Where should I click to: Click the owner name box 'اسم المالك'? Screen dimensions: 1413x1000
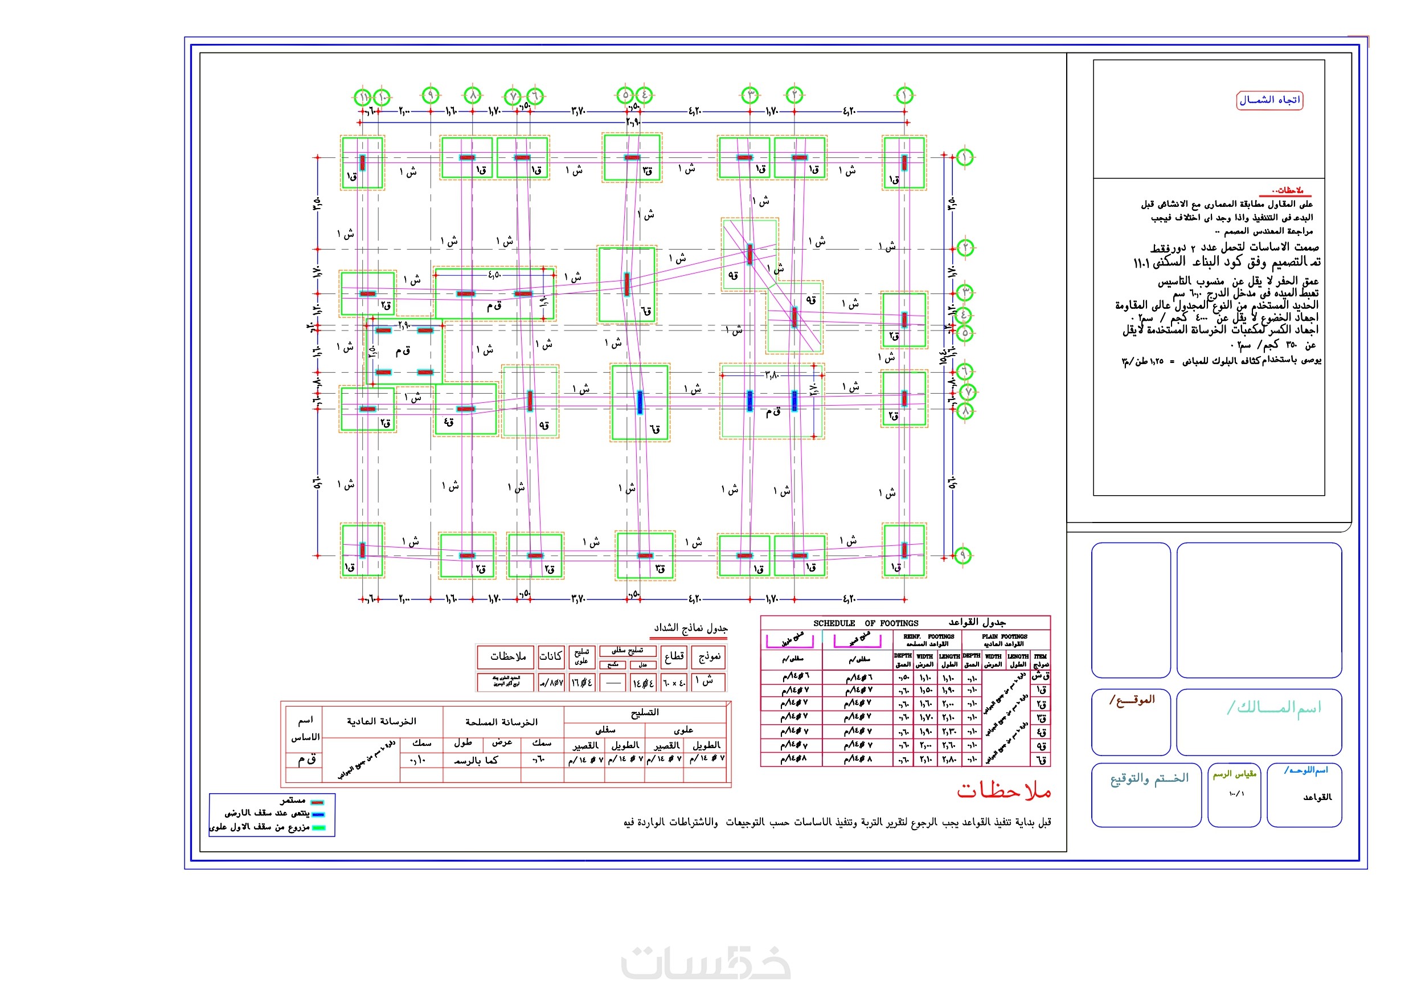[x=1259, y=722]
